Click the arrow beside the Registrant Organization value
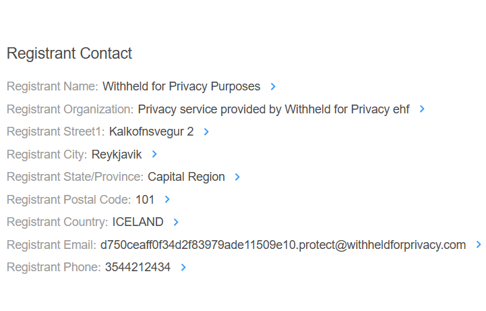This screenshot has width=486, height=311. 422,109
